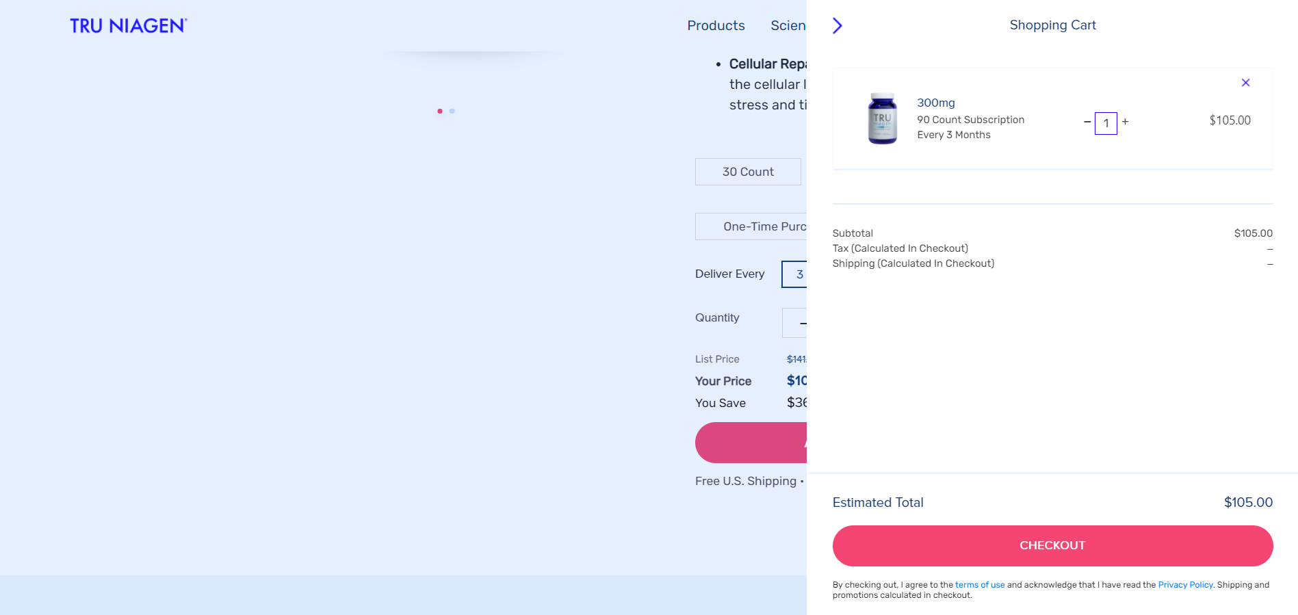The height and width of the screenshot is (615, 1298).
Task: Decrease cart item quantity with minus icon
Action: 1087,122
